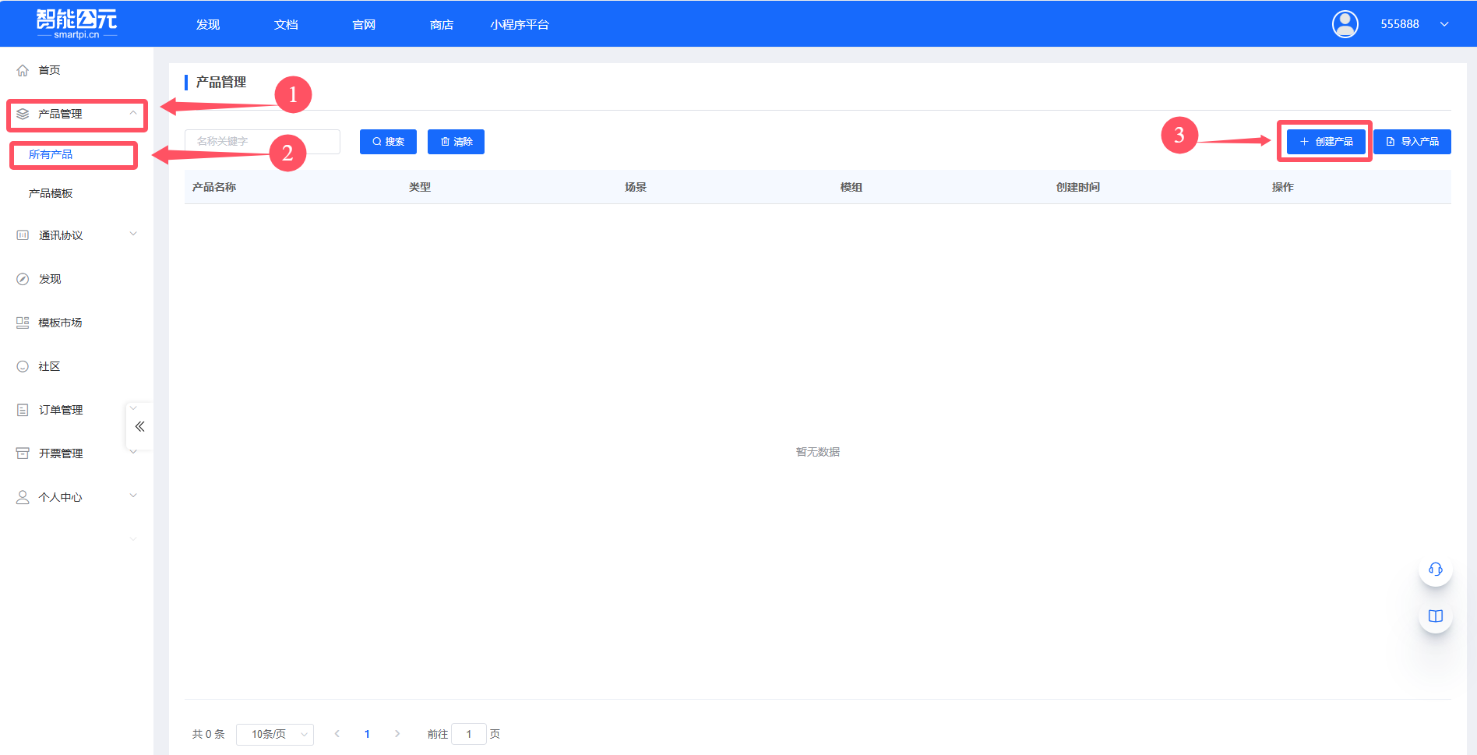Click the home icon beside 首页

tap(23, 70)
